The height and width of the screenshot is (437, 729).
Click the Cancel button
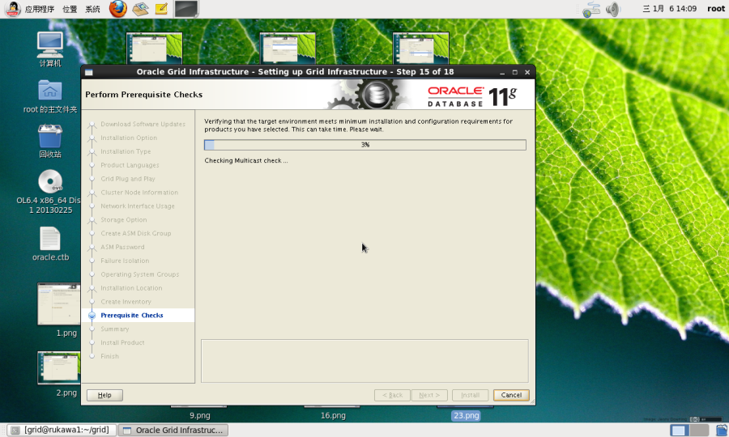click(x=511, y=395)
